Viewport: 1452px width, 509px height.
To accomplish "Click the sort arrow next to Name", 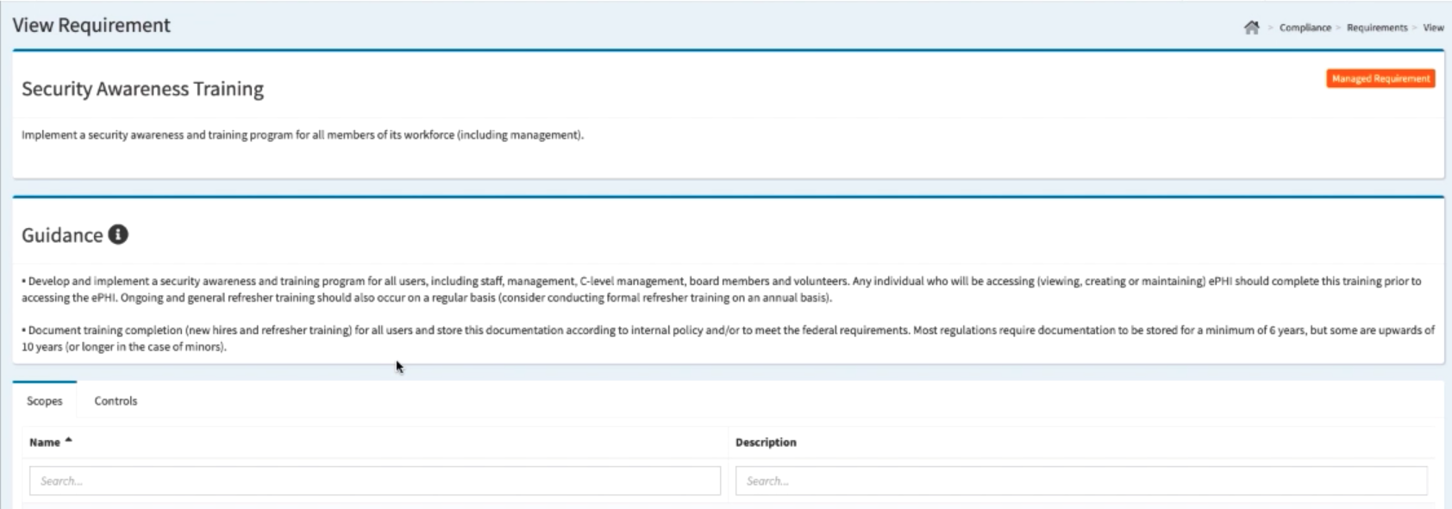I will click(x=69, y=440).
